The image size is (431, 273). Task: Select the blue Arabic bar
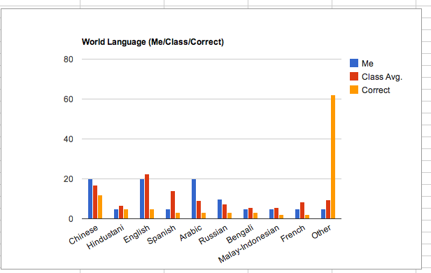pos(194,199)
